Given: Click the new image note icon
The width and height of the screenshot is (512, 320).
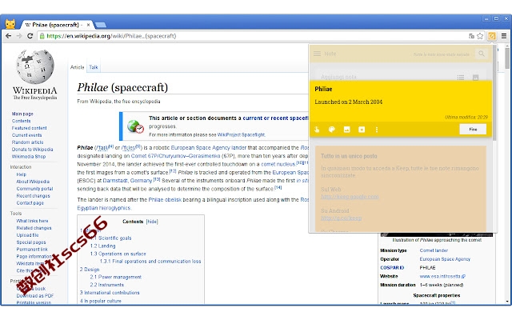Looking at the screenshot, I should (475, 78).
